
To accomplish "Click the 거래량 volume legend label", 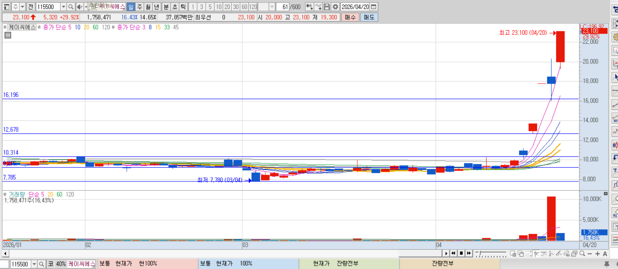I will tap(17, 194).
